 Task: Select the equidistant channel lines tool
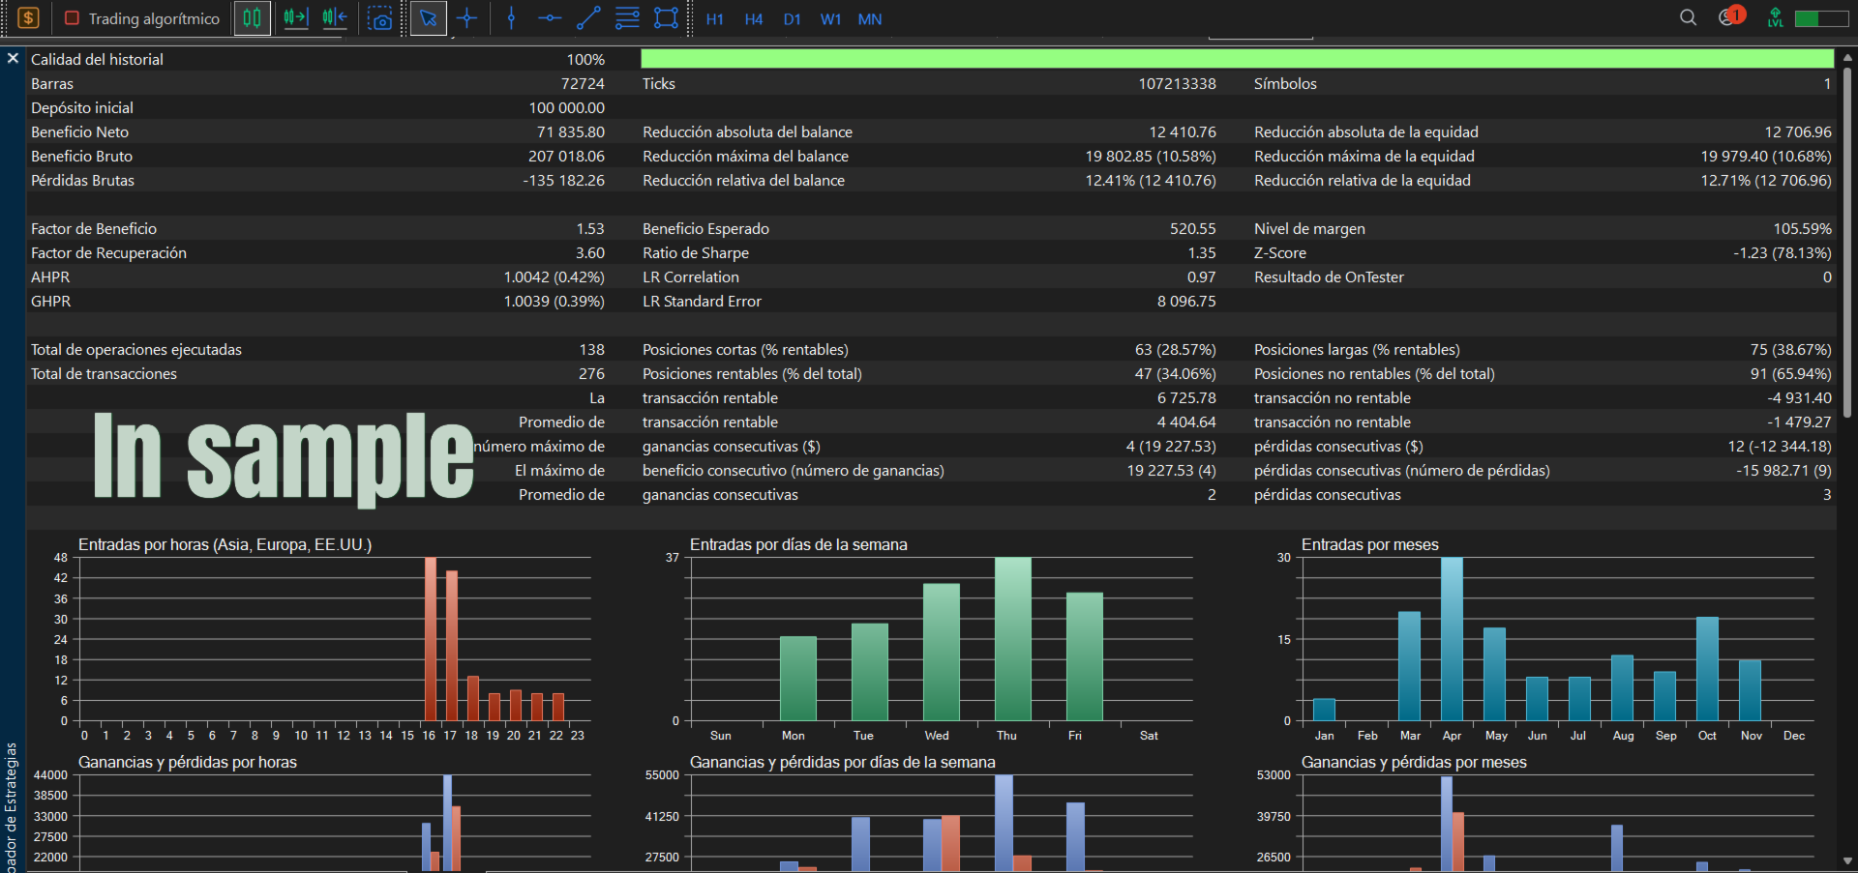pyautogui.click(x=627, y=18)
